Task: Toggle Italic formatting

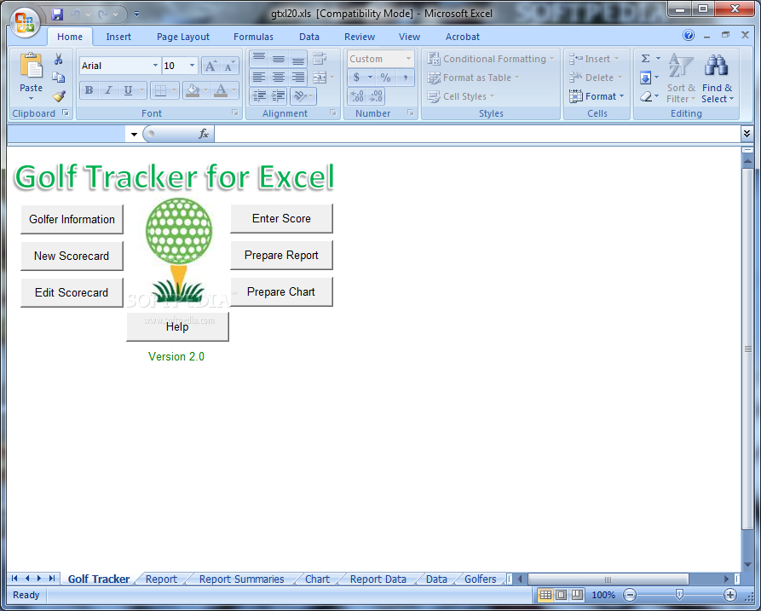Action: tap(108, 90)
